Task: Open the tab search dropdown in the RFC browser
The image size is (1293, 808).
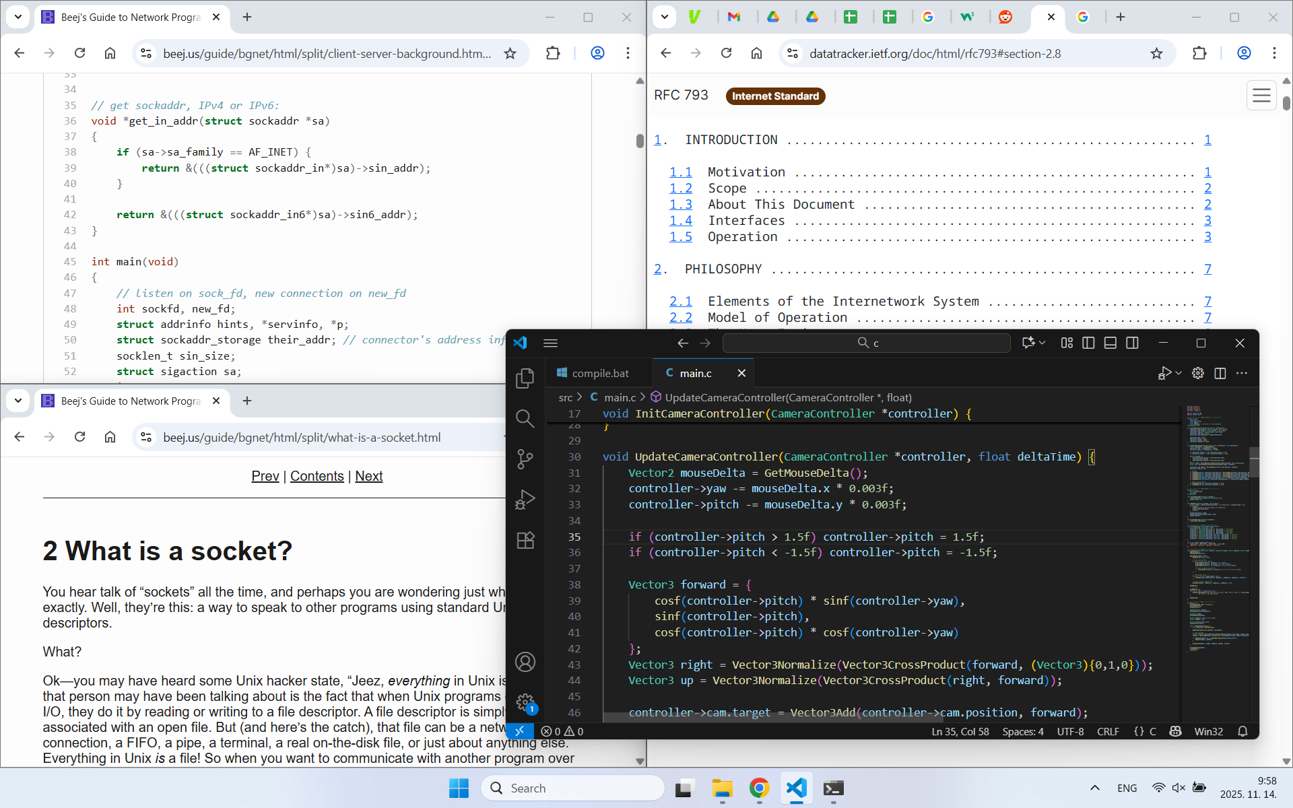Action: 664,17
